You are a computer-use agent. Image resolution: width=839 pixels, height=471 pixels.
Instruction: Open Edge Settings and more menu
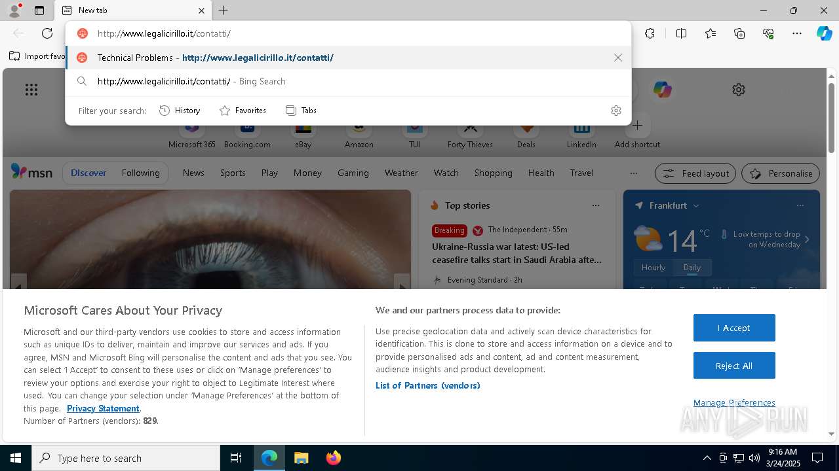[797, 33]
